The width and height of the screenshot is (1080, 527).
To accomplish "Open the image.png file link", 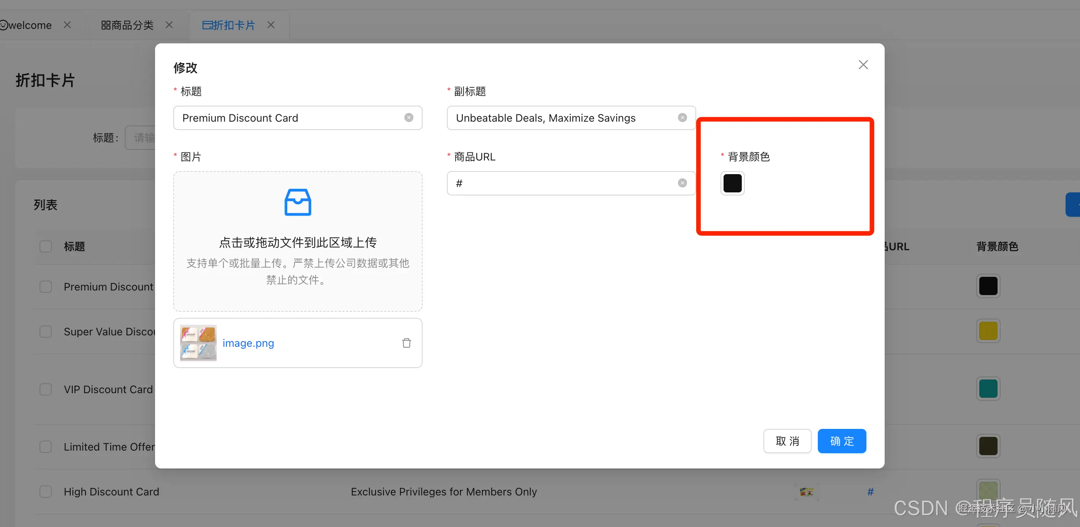I will click(248, 343).
